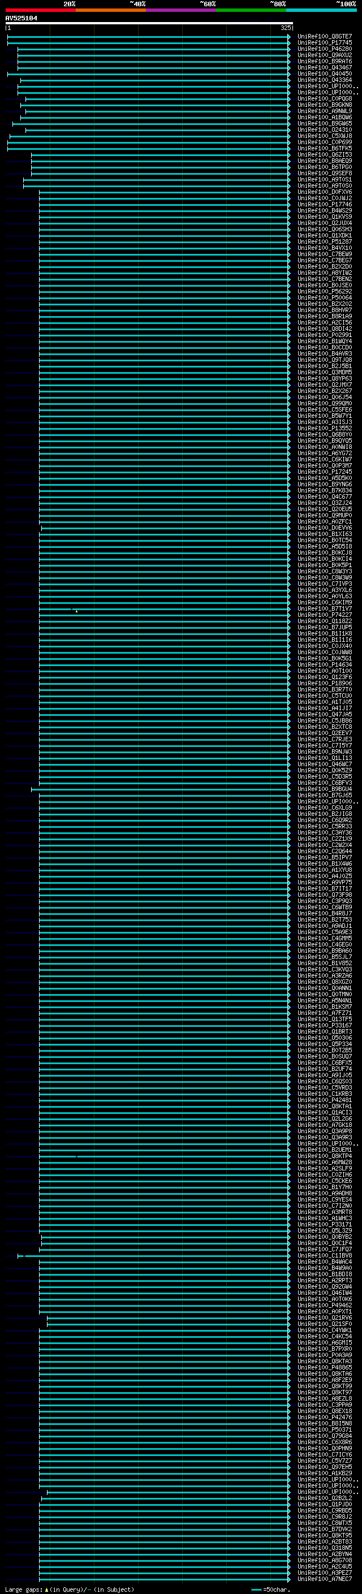The width and height of the screenshot is (362, 1594).
Task: Open hit UniRef100_Q9AXU2
Action: (x=325, y=55)
